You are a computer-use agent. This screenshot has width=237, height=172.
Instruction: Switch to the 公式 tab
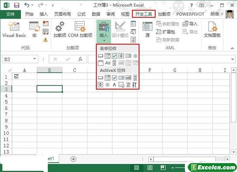pos(81,14)
